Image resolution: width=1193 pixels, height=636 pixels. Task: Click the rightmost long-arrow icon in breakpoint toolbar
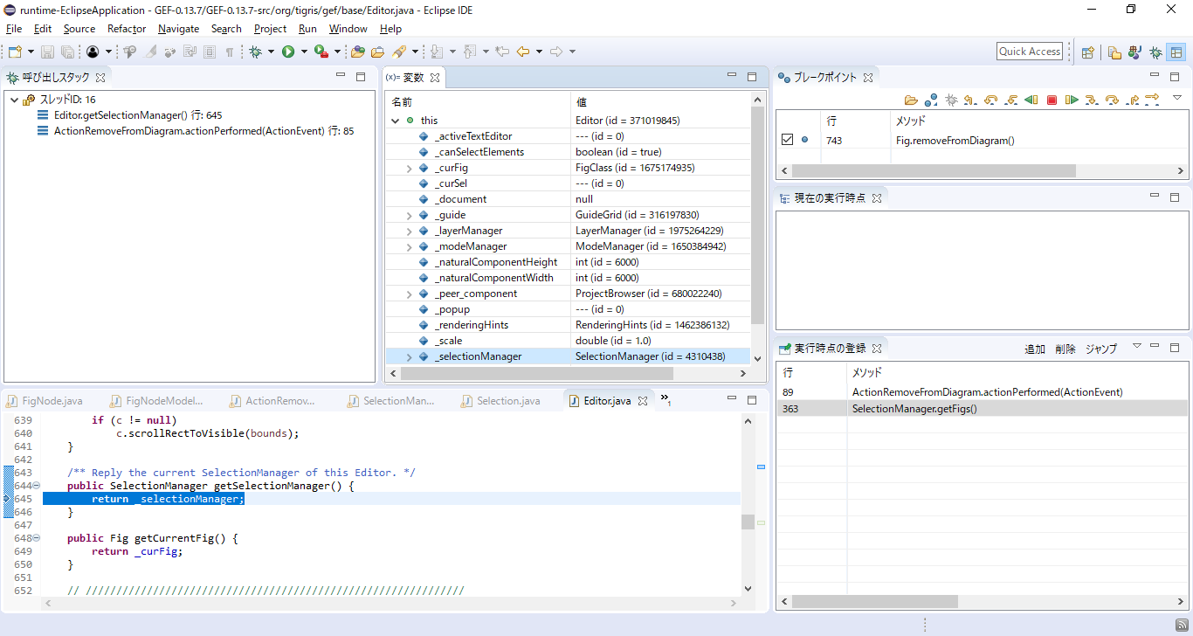coord(1152,99)
